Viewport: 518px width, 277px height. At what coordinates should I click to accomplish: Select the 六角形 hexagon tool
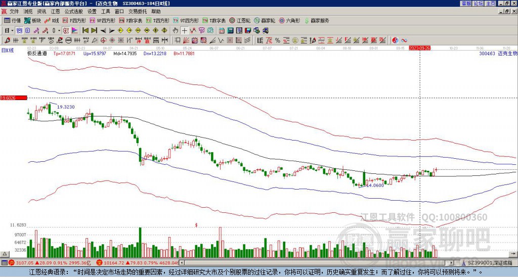point(289,20)
